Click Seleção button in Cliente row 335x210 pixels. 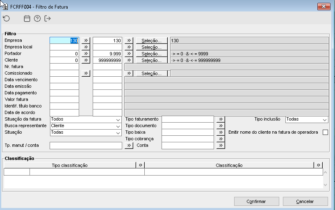(152, 60)
